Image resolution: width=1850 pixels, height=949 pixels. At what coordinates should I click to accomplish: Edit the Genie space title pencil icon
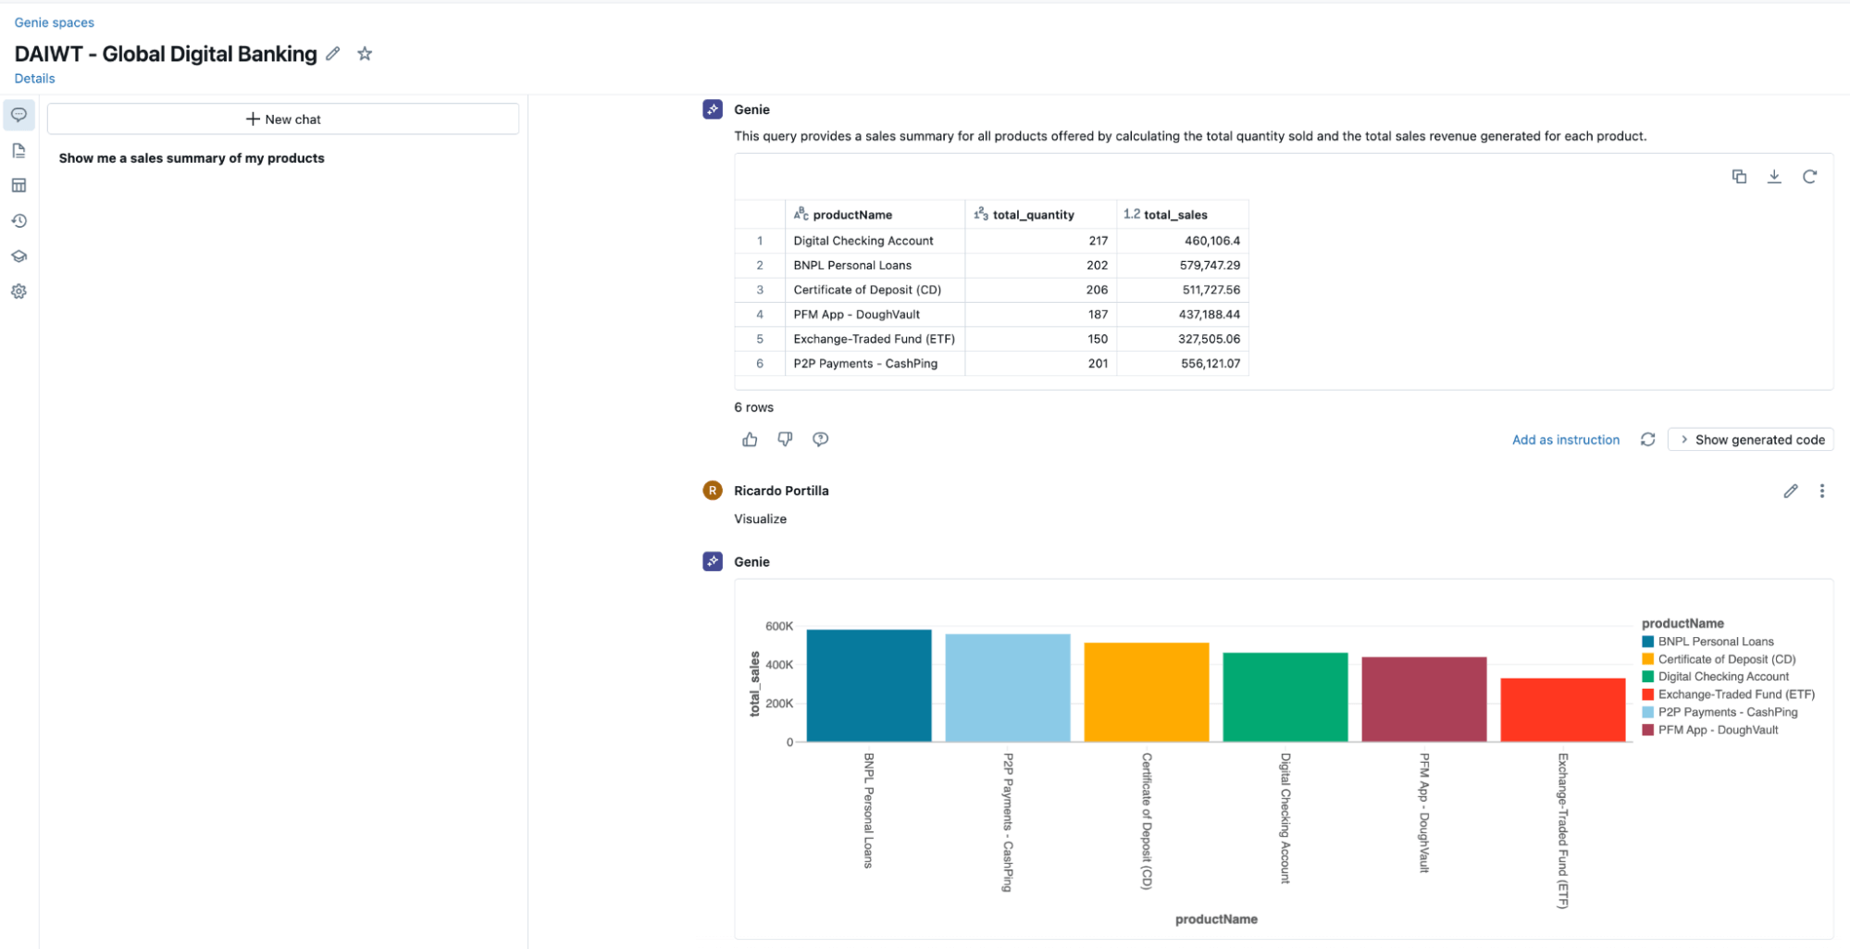click(333, 54)
